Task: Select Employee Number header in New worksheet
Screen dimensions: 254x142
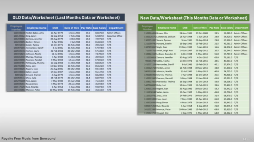Action: click(147, 28)
